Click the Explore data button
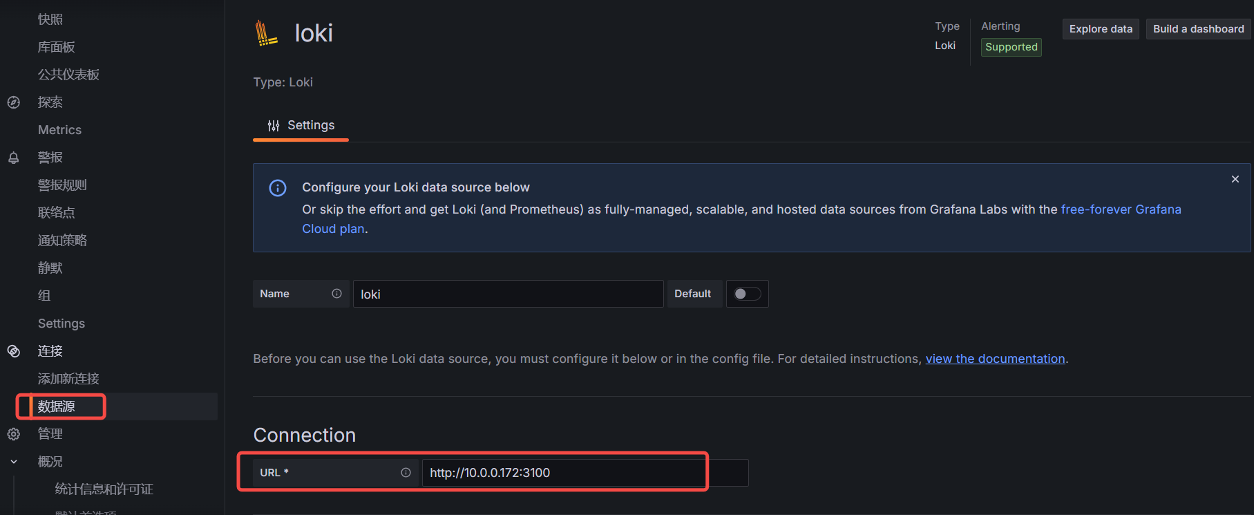This screenshot has height=515, width=1254. 1100,29
